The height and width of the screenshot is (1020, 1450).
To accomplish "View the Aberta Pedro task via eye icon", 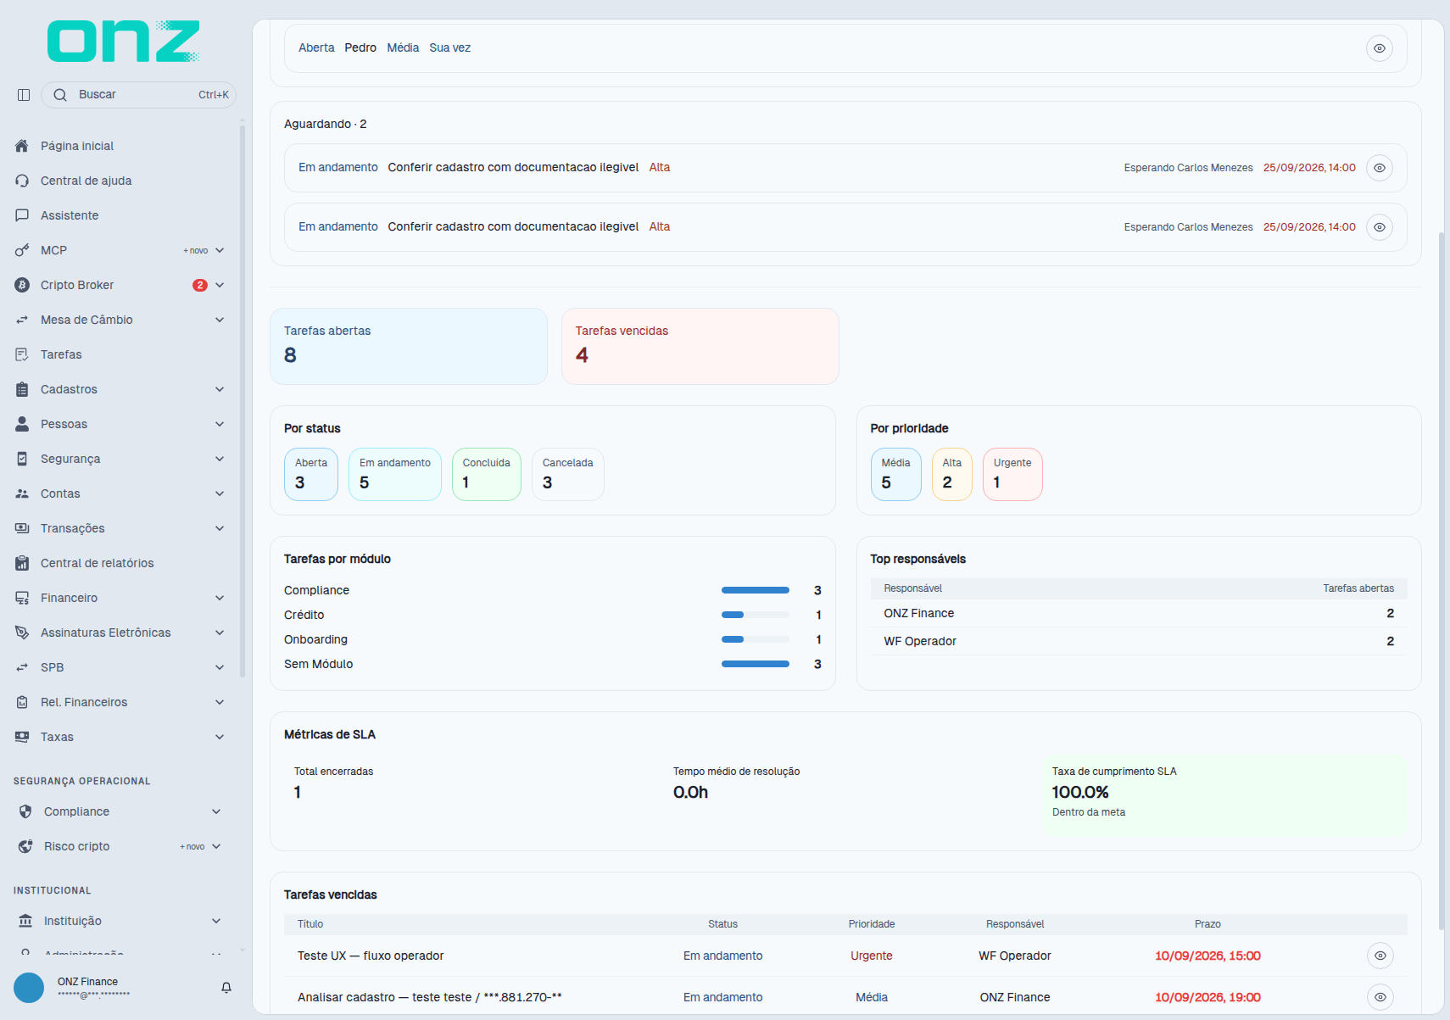I will [1380, 48].
